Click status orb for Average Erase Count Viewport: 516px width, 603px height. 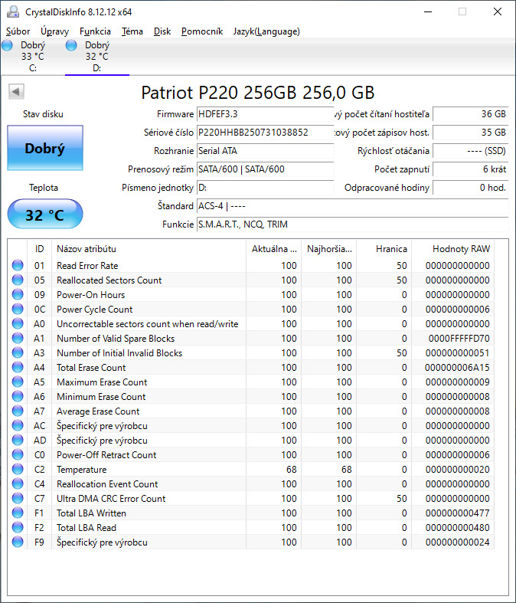coord(18,411)
